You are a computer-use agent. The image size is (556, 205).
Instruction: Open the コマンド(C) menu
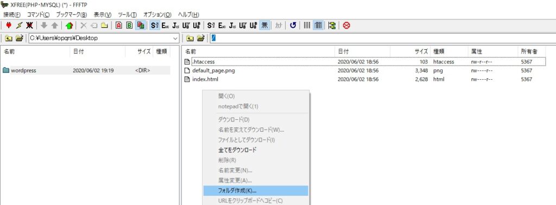(x=39, y=15)
